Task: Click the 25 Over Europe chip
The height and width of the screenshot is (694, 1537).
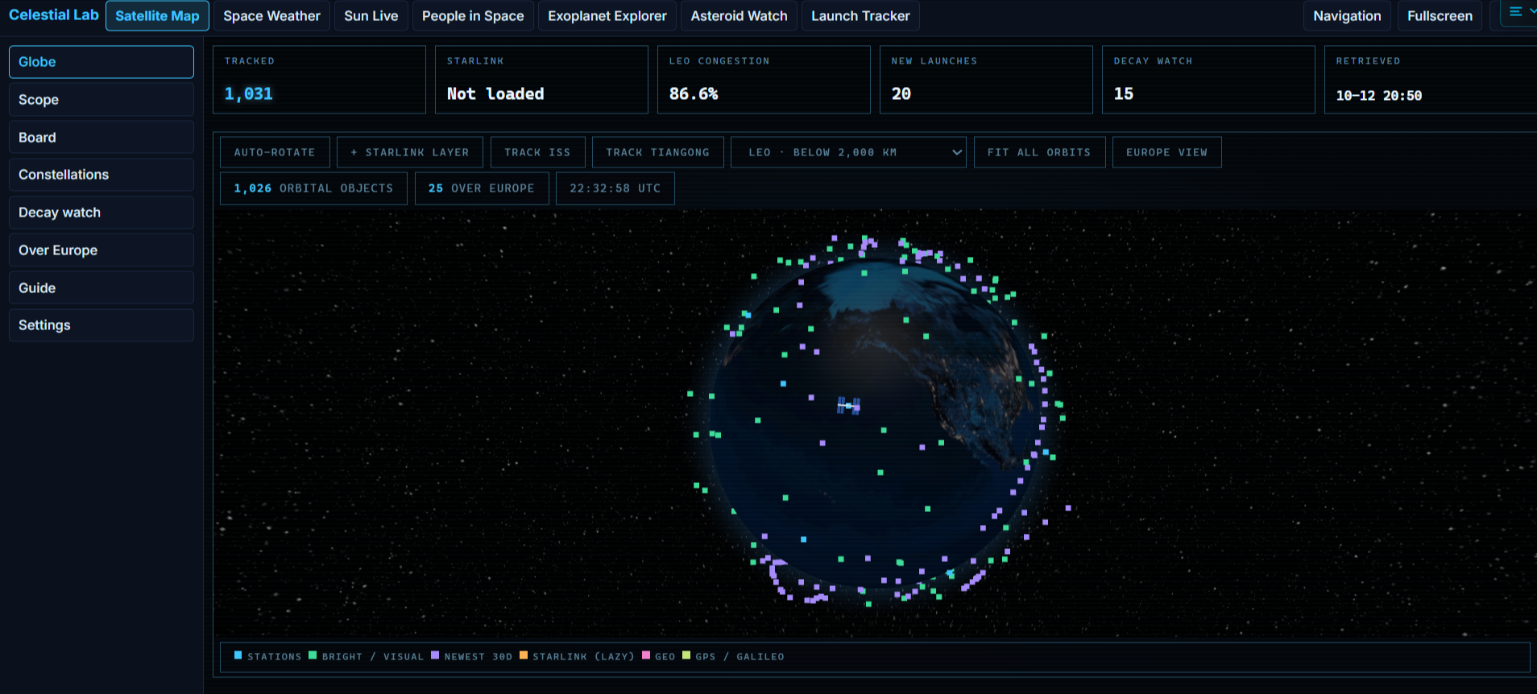Action: 482,188
